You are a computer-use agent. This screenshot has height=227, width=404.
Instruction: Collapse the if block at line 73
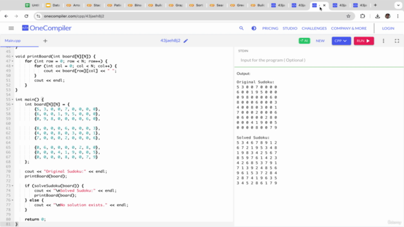tap(13, 186)
